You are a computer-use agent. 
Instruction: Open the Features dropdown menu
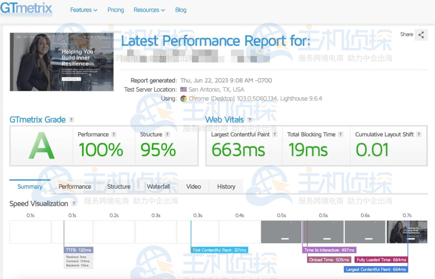click(84, 10)
